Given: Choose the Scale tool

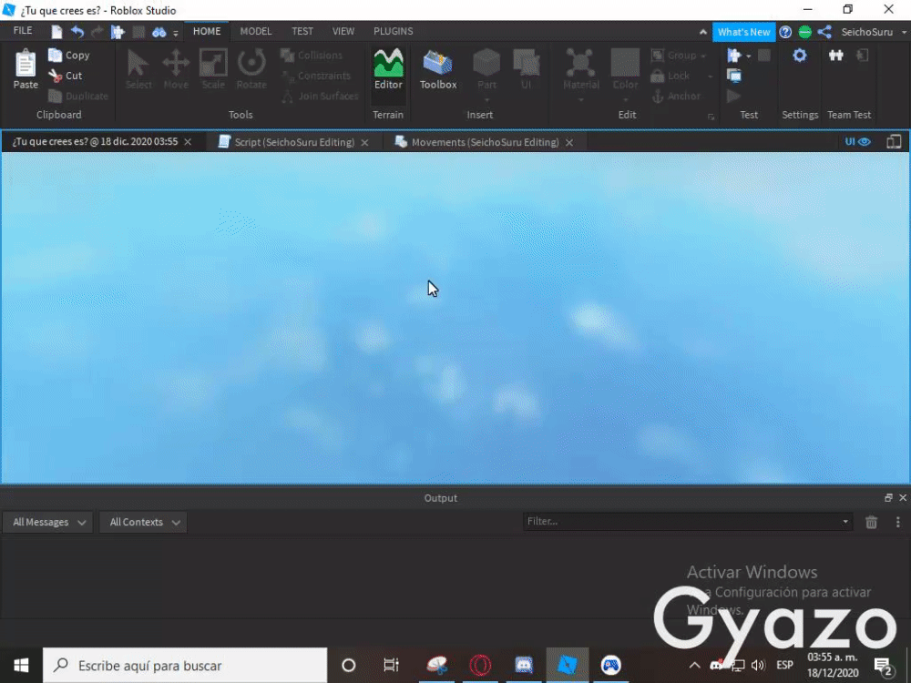Looking at the screenshot, I should pos(213,69).
